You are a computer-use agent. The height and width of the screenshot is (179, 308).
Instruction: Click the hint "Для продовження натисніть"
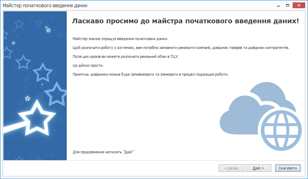coord(103,152)
